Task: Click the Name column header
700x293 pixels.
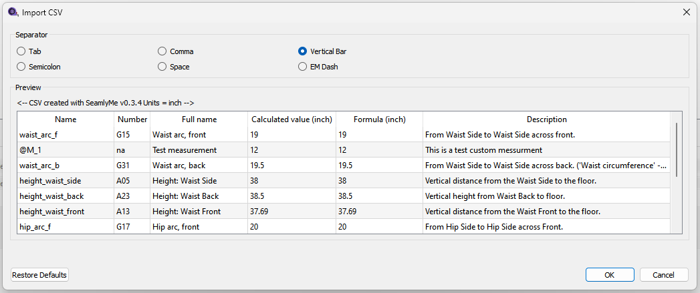Action: [x=66, y=119]
